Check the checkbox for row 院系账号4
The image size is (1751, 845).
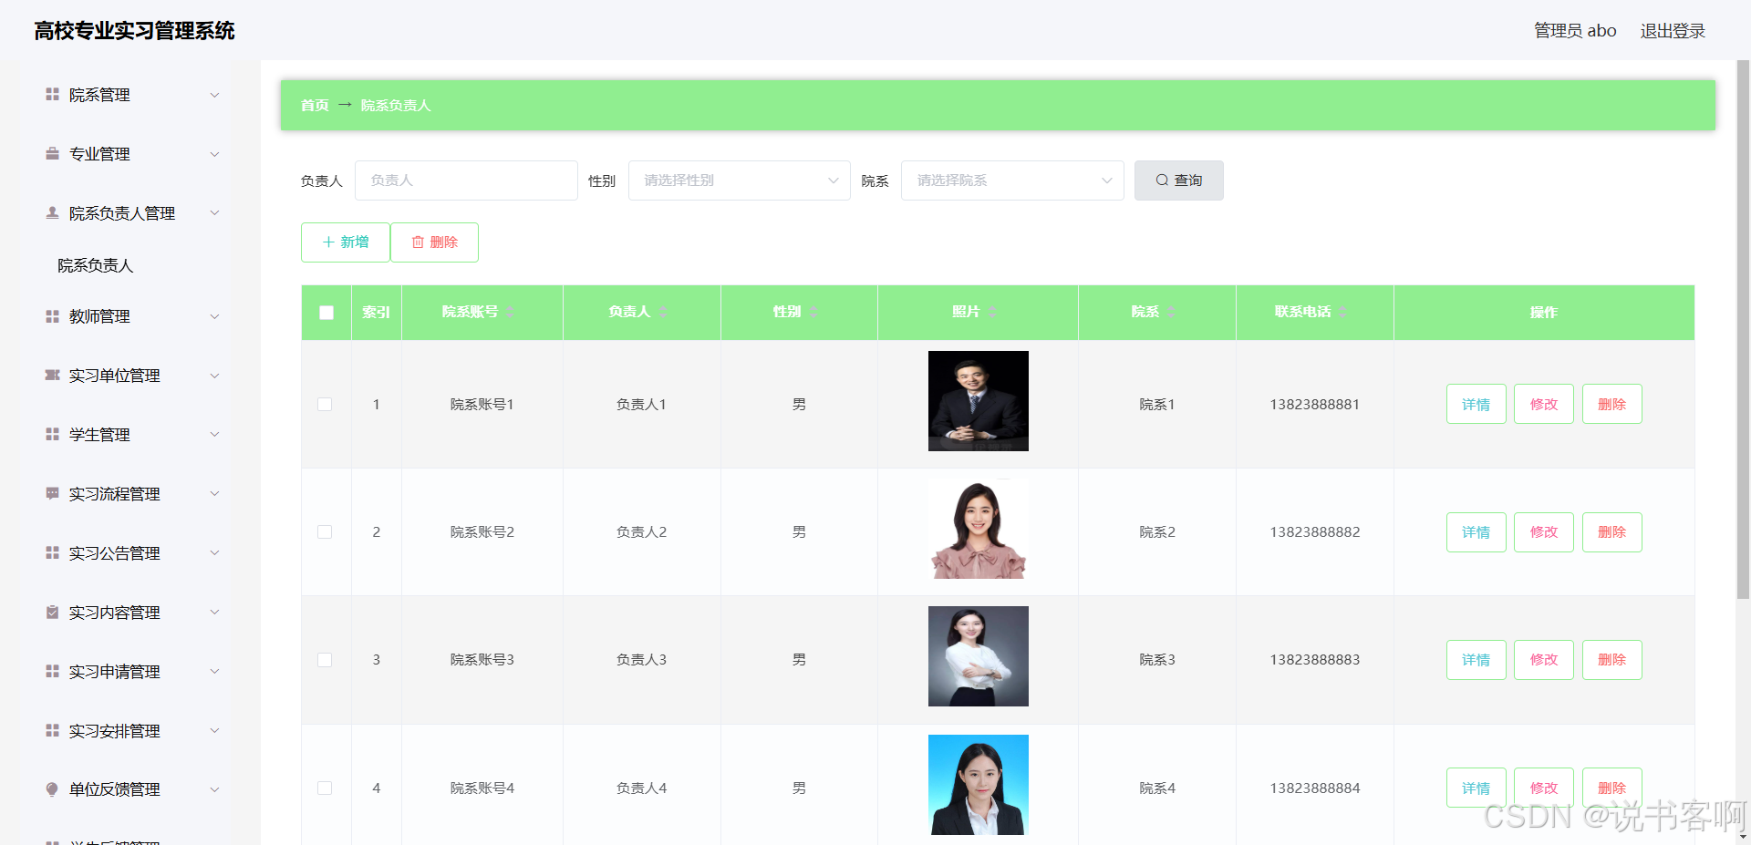click(325, 788)
